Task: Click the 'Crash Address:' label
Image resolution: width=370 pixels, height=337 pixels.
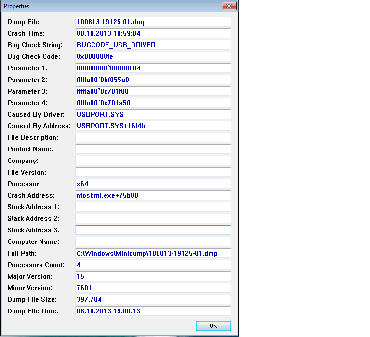Action: coord(31,196)
